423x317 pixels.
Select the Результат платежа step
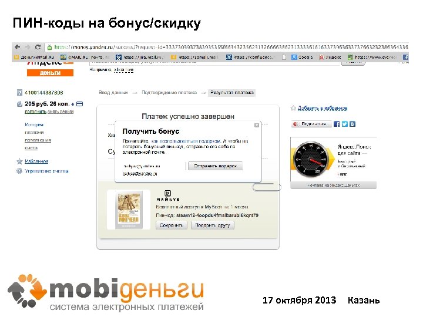point(231,93)
